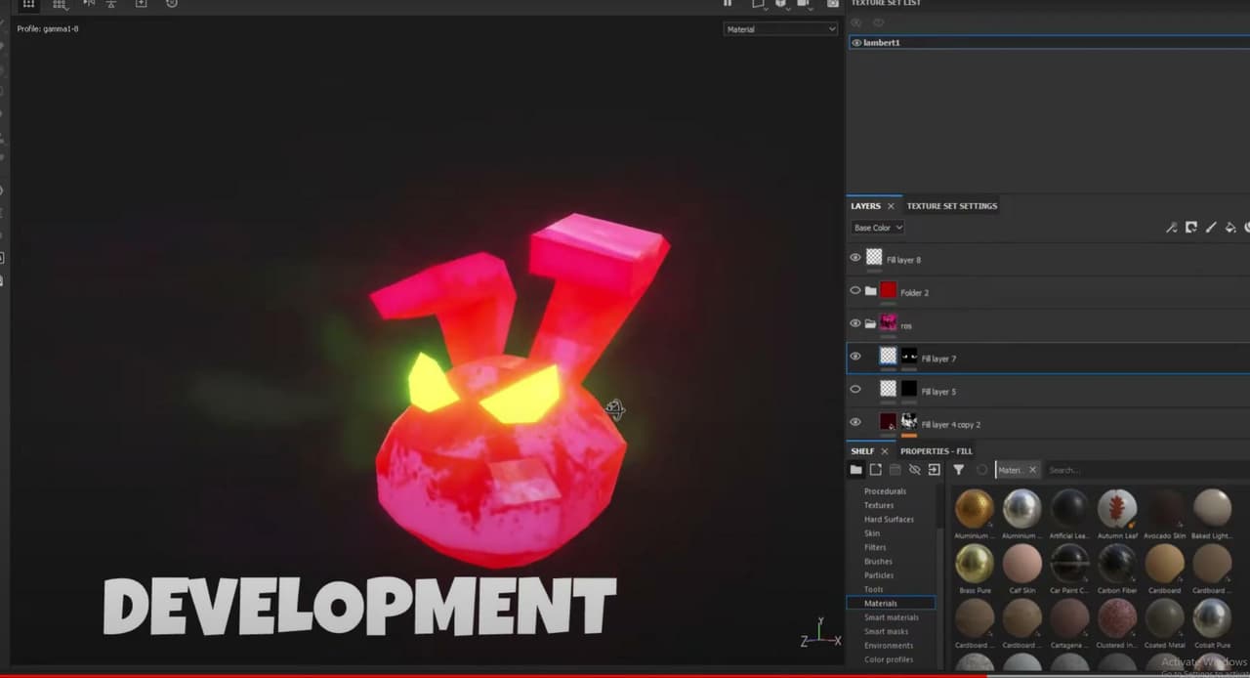
Task: Click dark red swatch of Fill layer 4 copy 2
Action: [888, 422]
